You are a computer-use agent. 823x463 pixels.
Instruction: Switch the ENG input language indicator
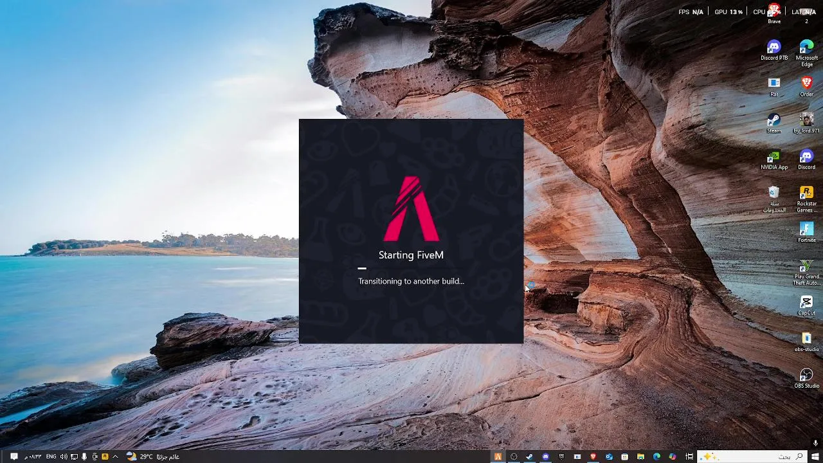[51, 457]
